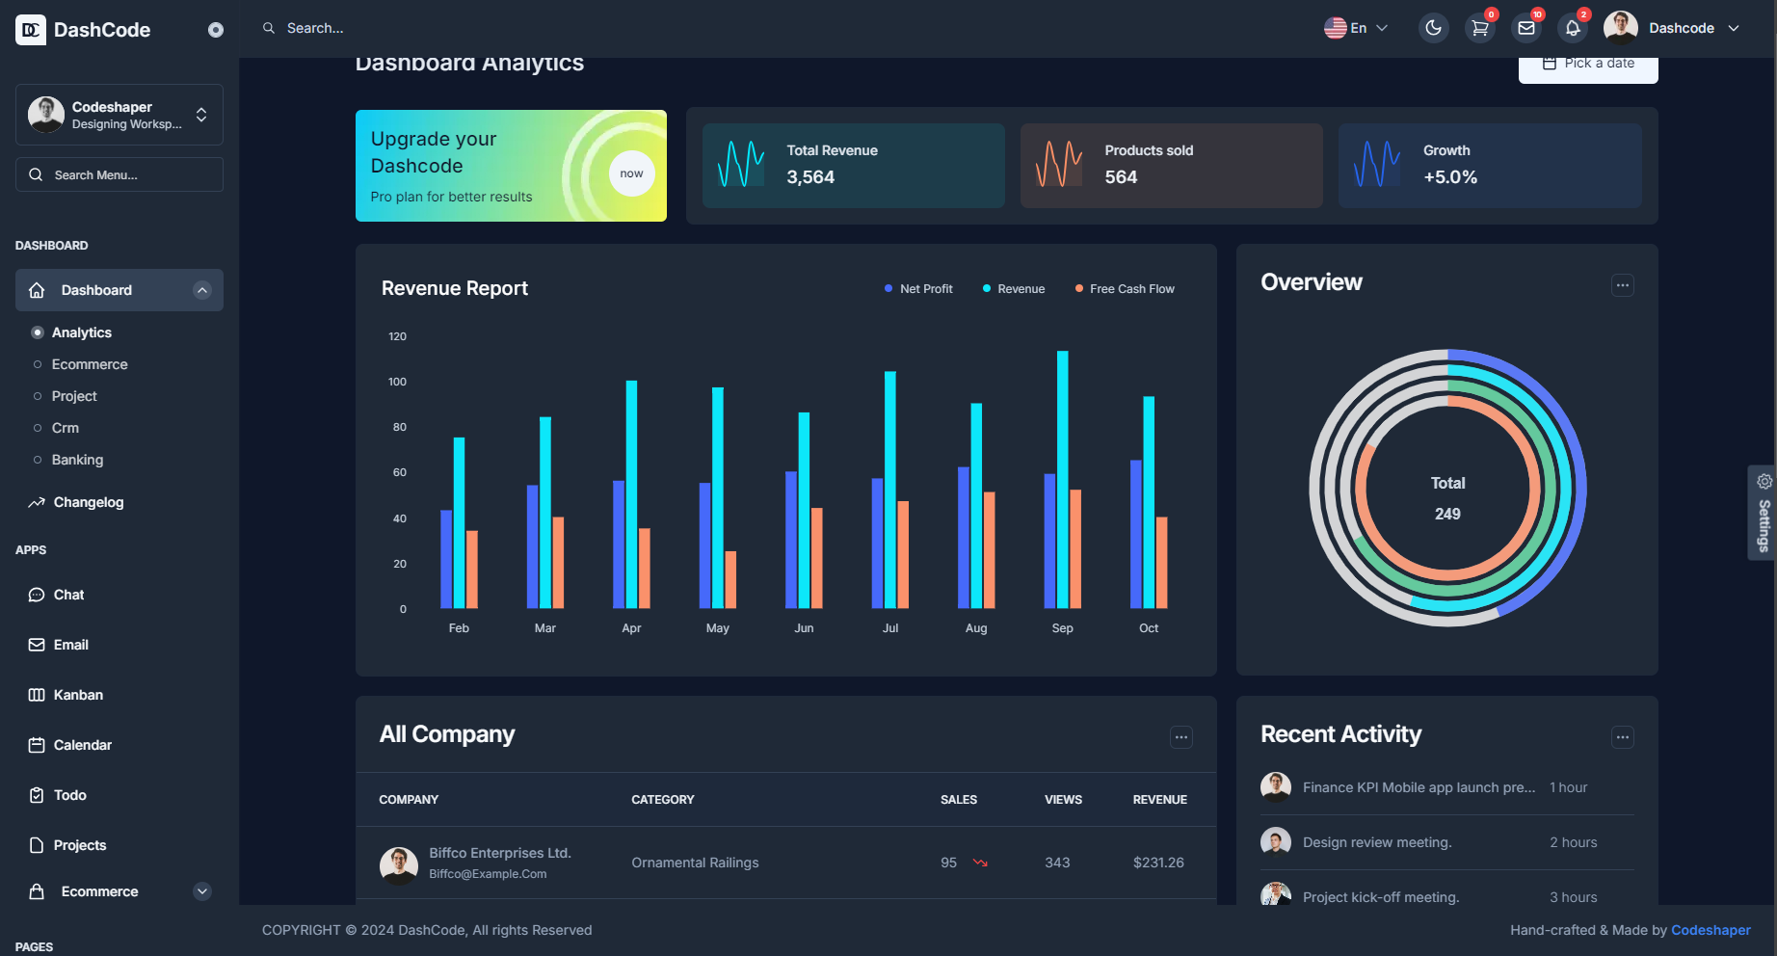
Task: Open the Email app
Action: coord(71,645)
